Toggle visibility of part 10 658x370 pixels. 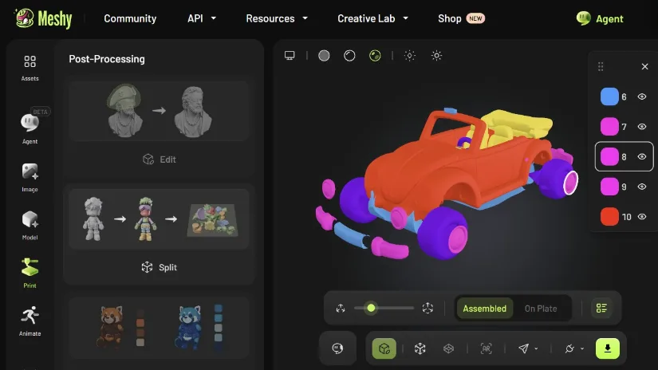tap(642, 216)
